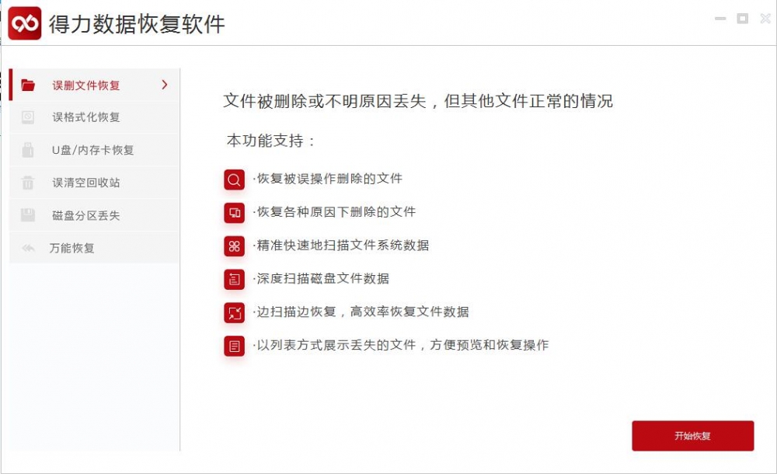The width and height of the screenshot is (777, 474).
Task: Click the list icon for 以列表方式展示丢失的文件
Action: pyautogui.click(x=234, y=346)
